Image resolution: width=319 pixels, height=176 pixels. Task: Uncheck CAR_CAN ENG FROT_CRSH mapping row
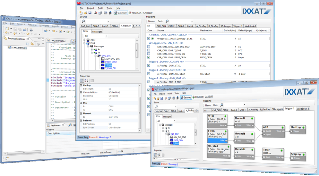tap(149, 57)
